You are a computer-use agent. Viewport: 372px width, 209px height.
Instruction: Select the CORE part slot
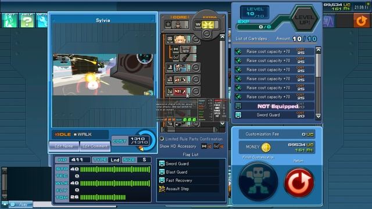pyautogui.click(x=177, y=24)
